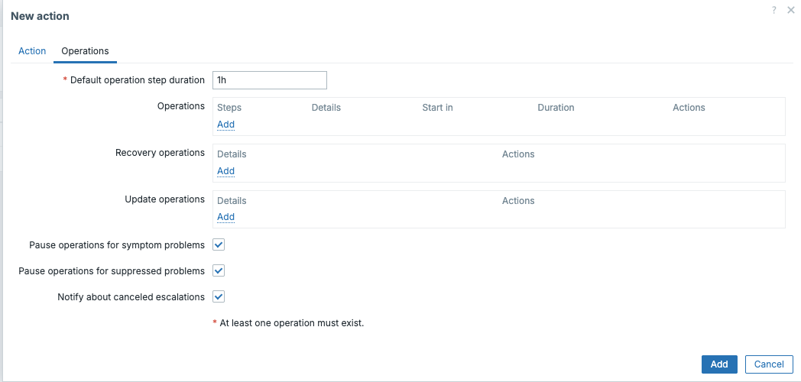The image size is (801, 382).
Task: Click the Duration column header
Action: coord(556,108)
